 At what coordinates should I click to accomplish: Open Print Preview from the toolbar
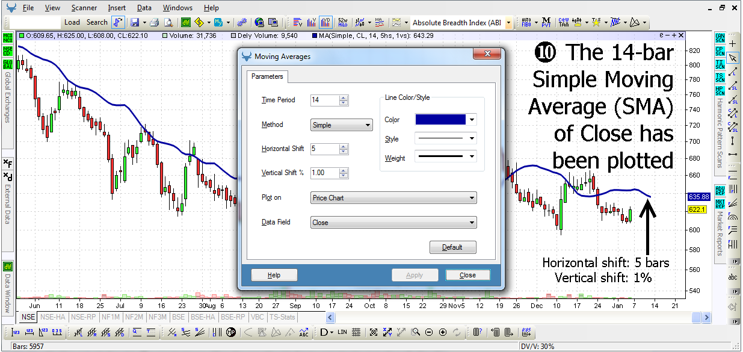pyautogui.click(x=168, y=22)
